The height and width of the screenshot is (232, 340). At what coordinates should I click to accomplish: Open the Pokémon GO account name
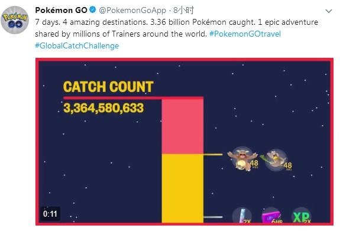61,10
